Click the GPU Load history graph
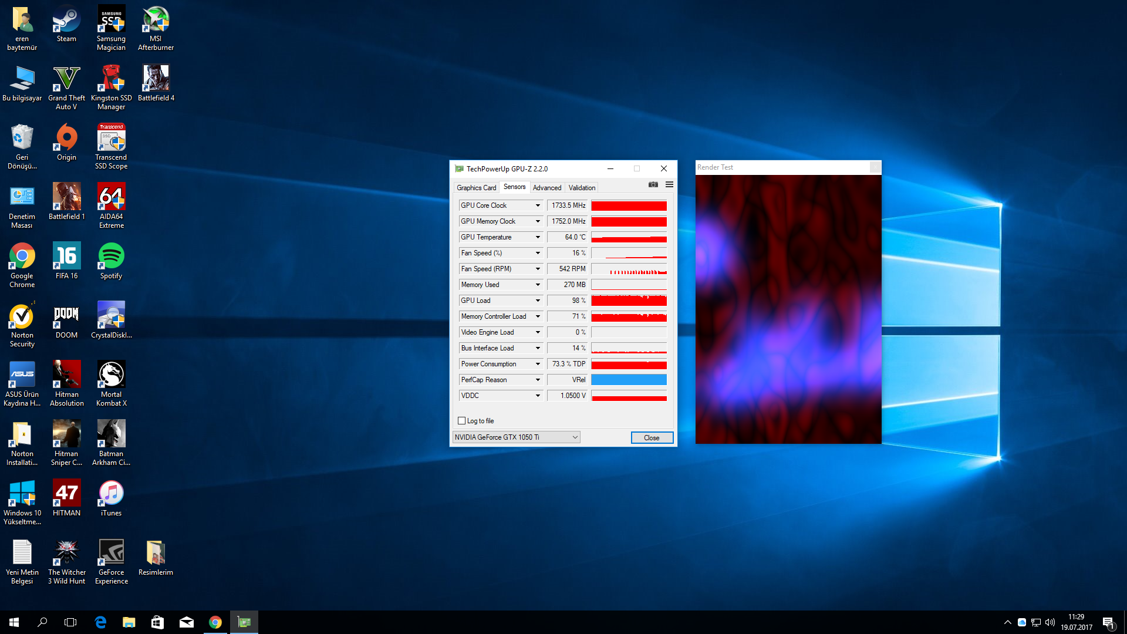 [629, 301]
